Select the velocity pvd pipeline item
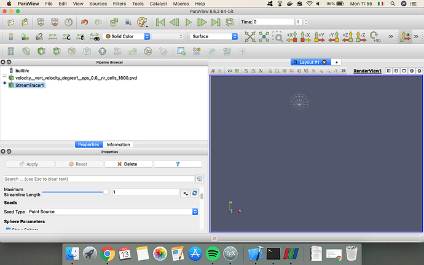 [x=76, y=78]
